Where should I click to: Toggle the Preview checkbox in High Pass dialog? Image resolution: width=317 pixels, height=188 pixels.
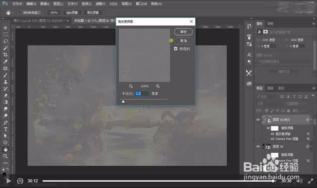(x=176, y=49)
